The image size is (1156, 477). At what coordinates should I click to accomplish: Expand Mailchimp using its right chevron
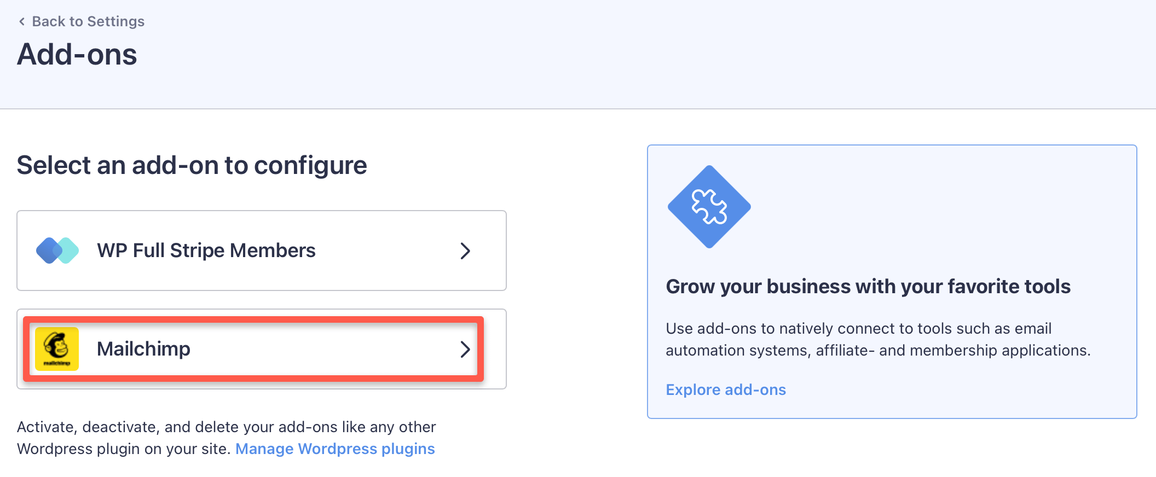pyautogui.click(x=465, y=349)
